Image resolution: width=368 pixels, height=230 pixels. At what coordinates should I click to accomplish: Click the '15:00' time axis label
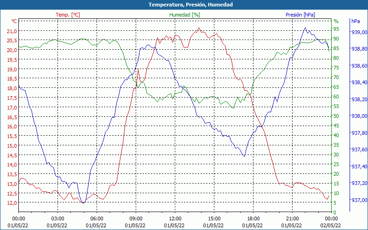213,219
